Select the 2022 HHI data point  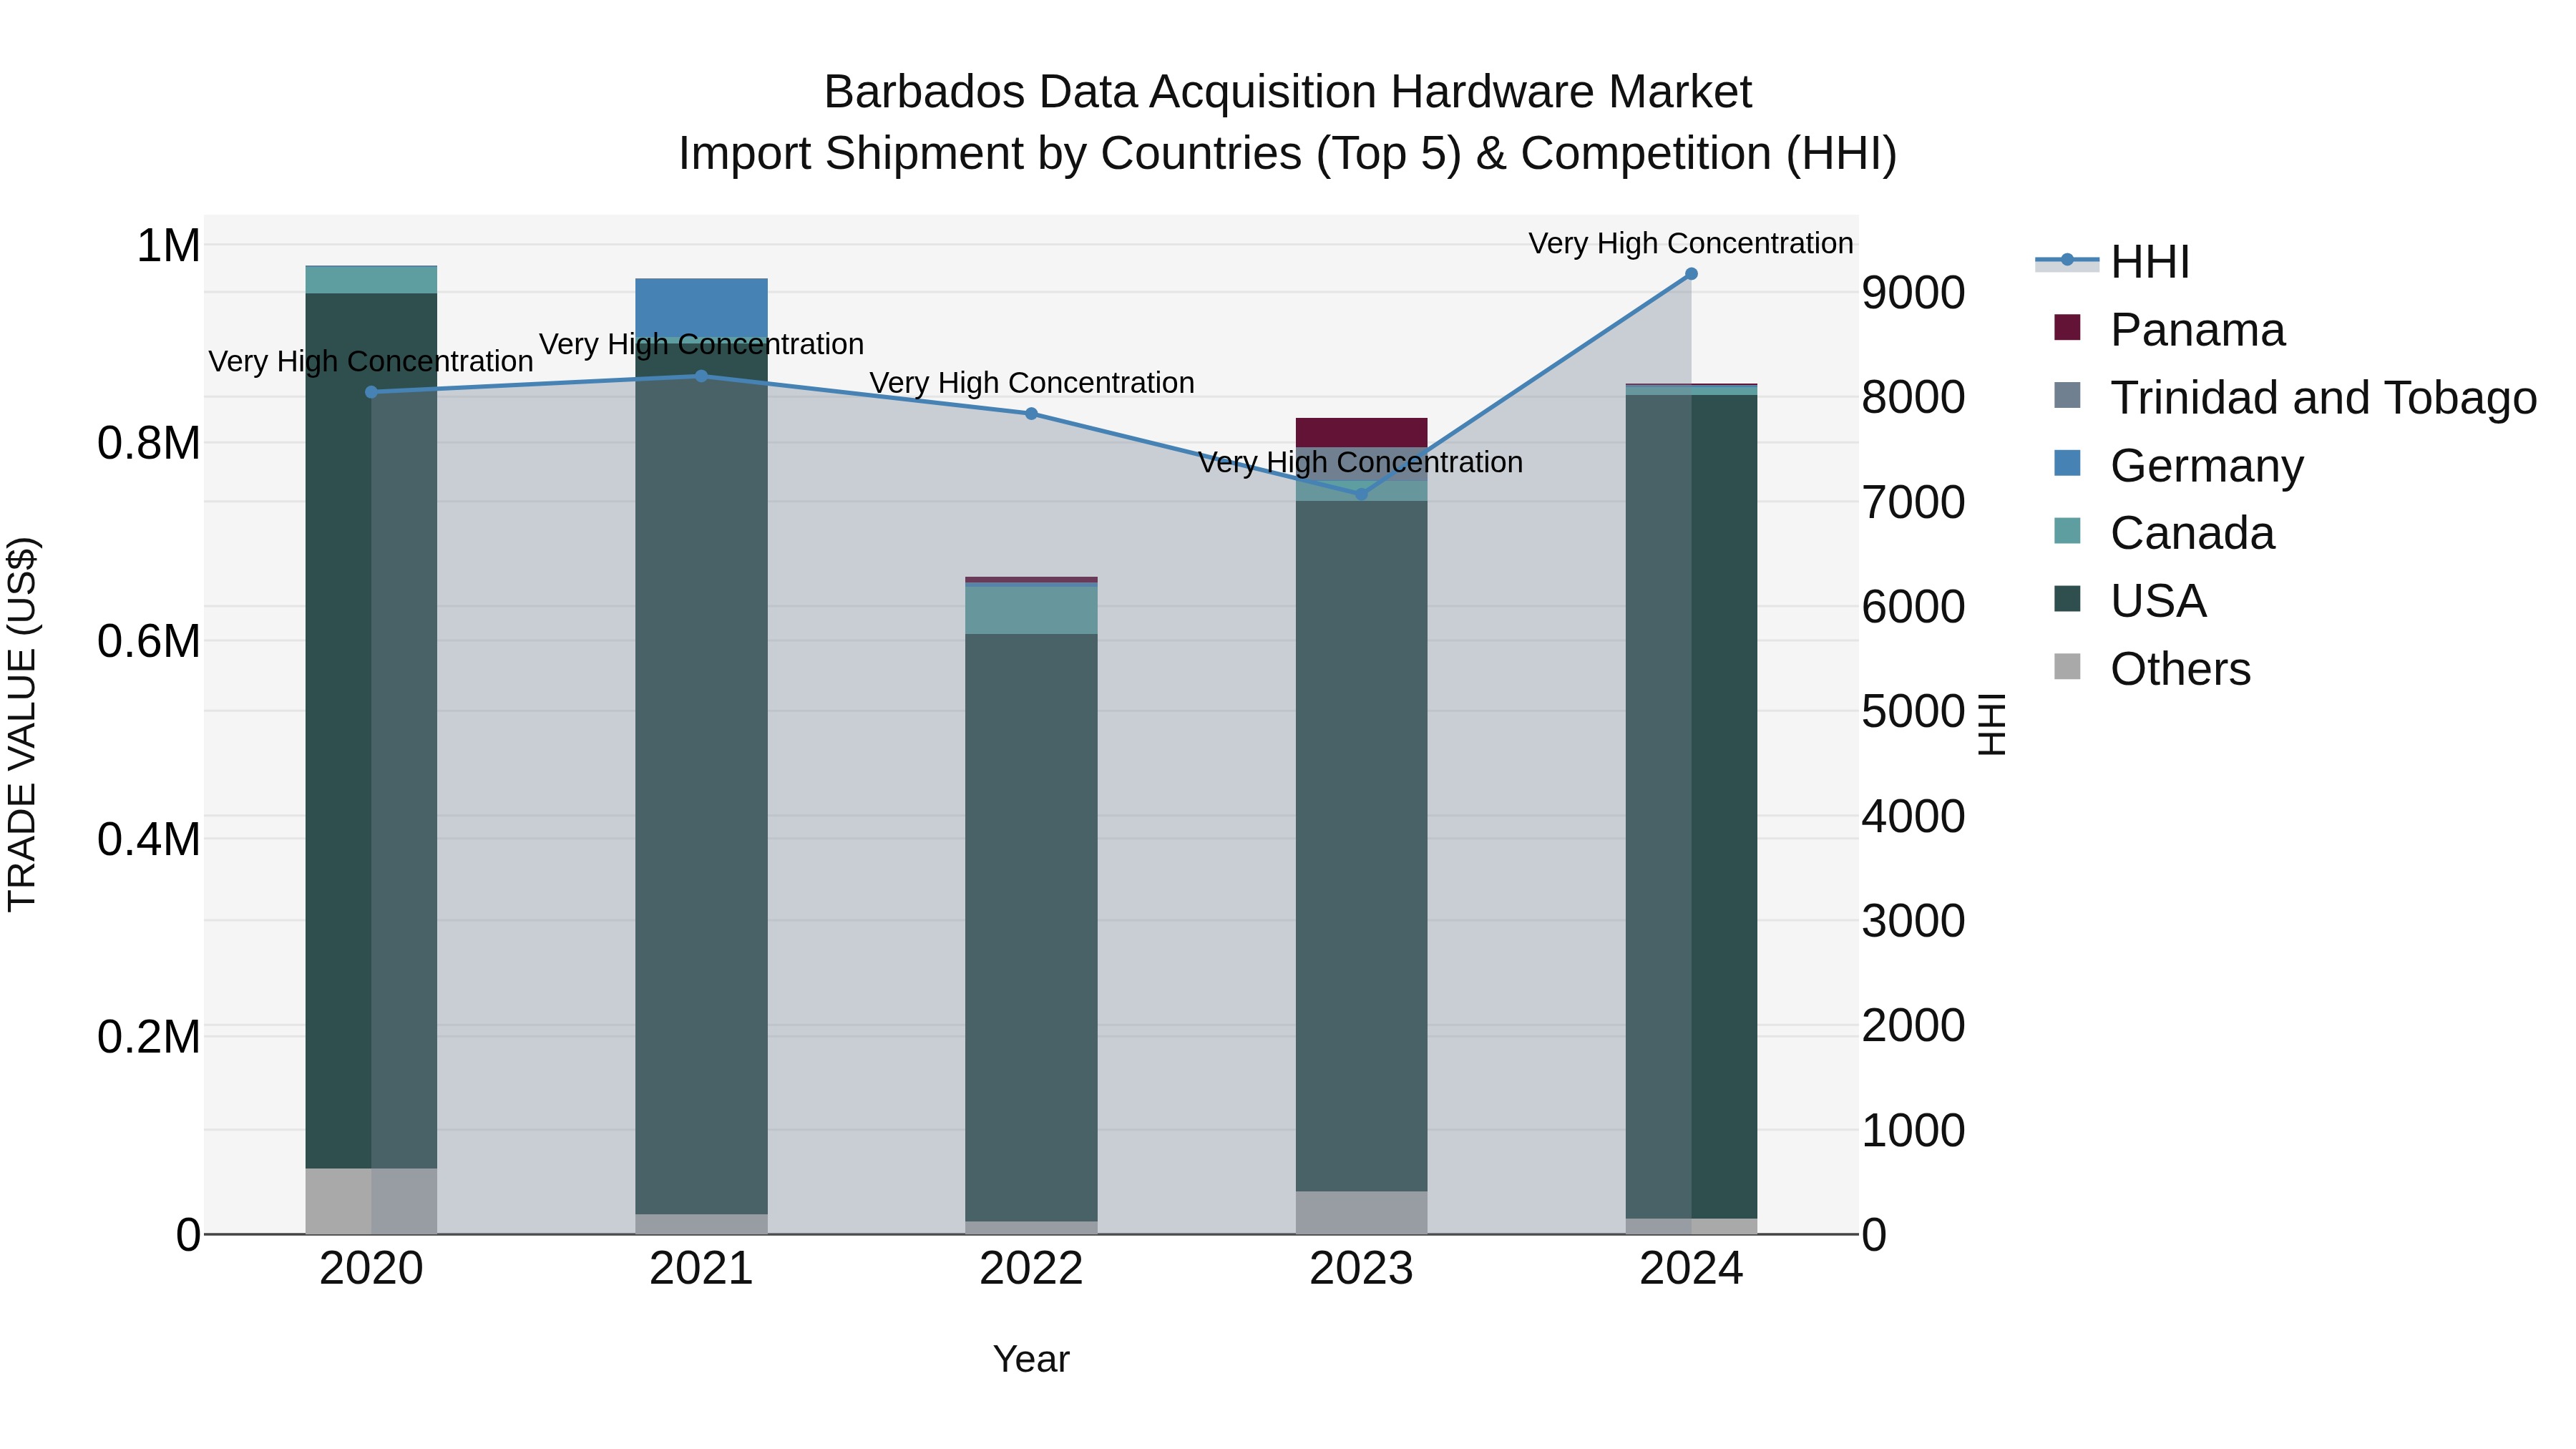coord(1031,413)
